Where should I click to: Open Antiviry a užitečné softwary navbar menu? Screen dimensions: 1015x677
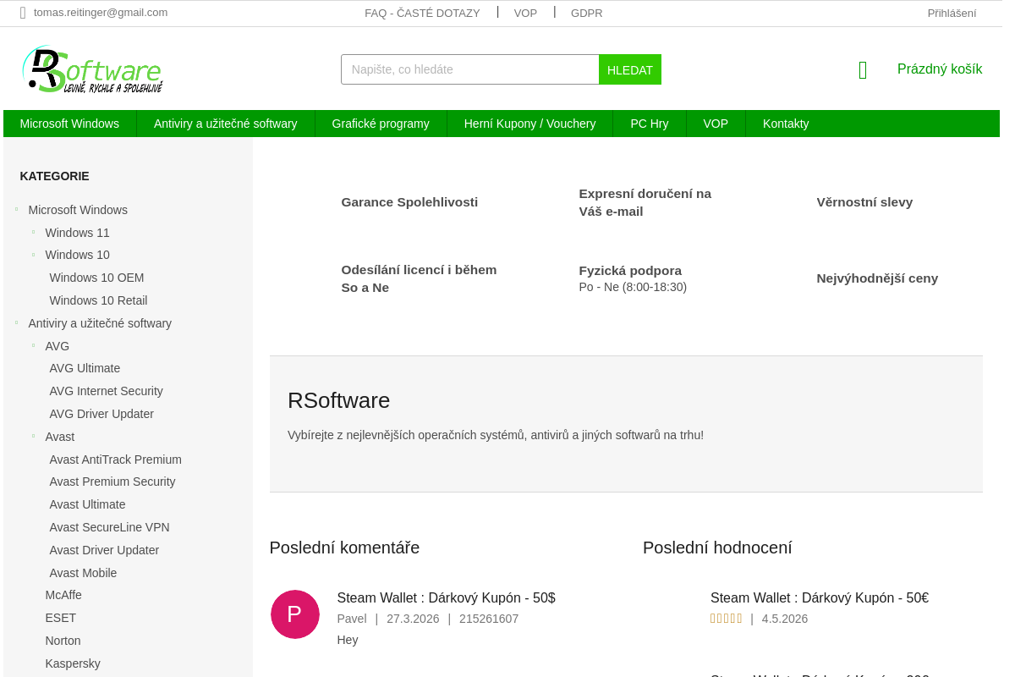point(226,124)
